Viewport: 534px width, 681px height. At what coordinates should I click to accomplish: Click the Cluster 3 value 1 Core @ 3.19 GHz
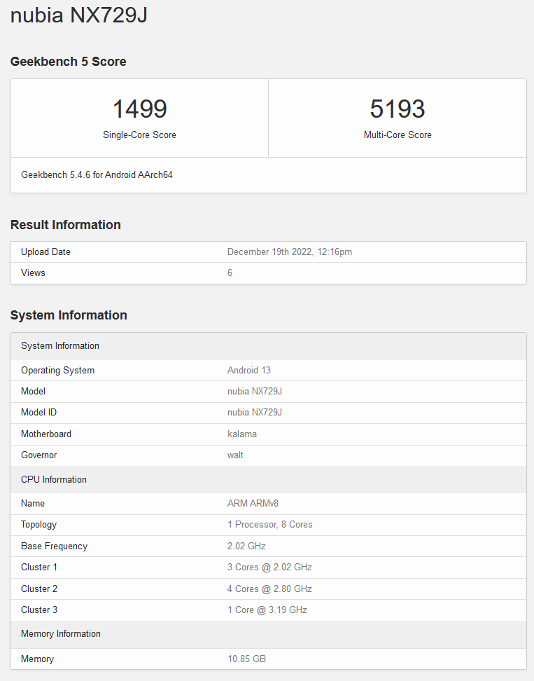point(267,610)
